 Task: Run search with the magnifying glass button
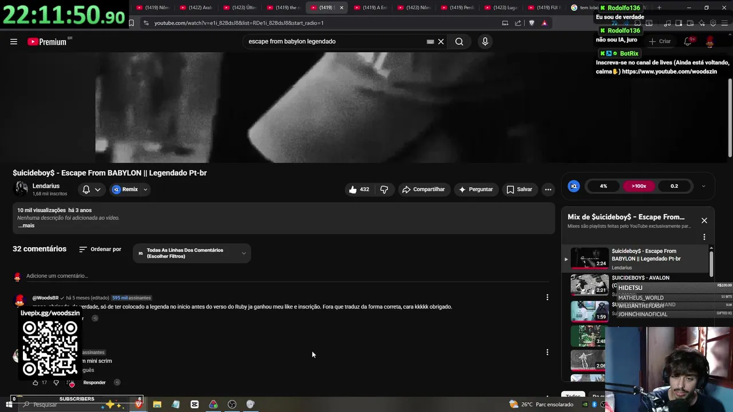459,41
